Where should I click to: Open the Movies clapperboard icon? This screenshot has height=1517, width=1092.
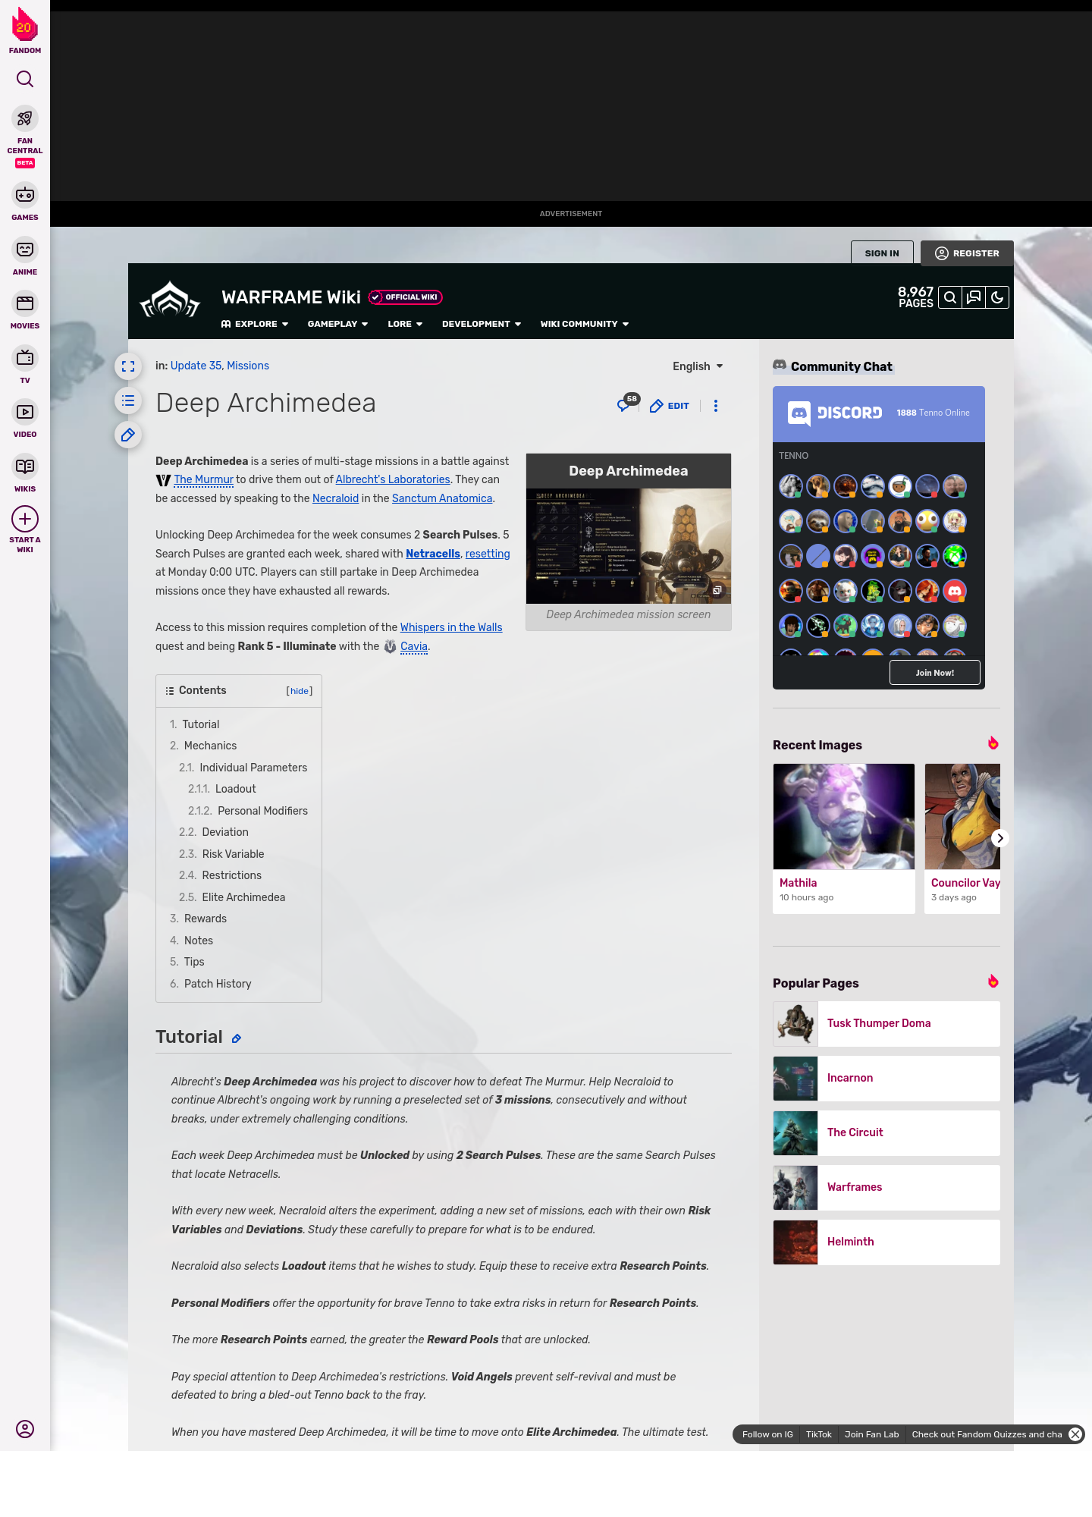[25, 303]
